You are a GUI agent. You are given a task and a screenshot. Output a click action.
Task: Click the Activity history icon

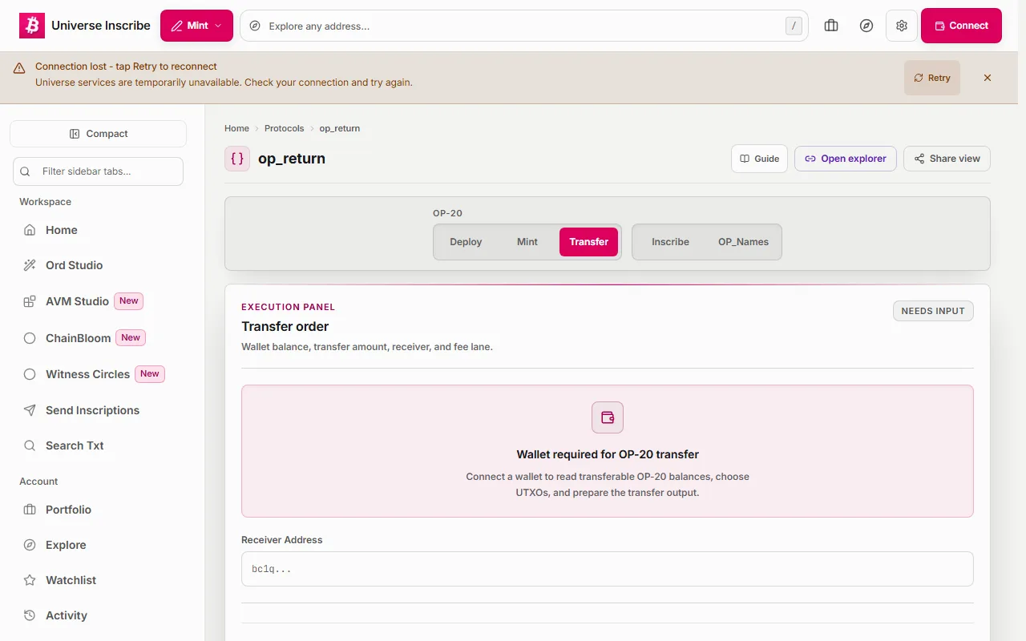[30, 615]
